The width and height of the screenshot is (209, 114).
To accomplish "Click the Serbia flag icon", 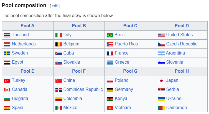I will click(161, 90).
